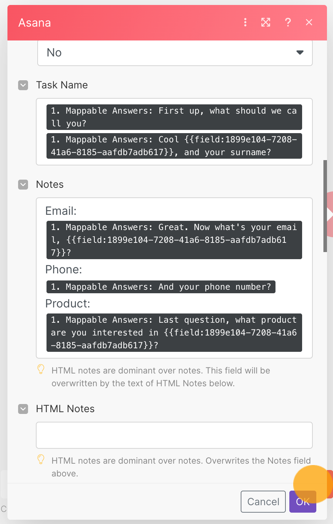
Task: Select the 'First up, what should we call you?' pill
Action: point(174,117)
